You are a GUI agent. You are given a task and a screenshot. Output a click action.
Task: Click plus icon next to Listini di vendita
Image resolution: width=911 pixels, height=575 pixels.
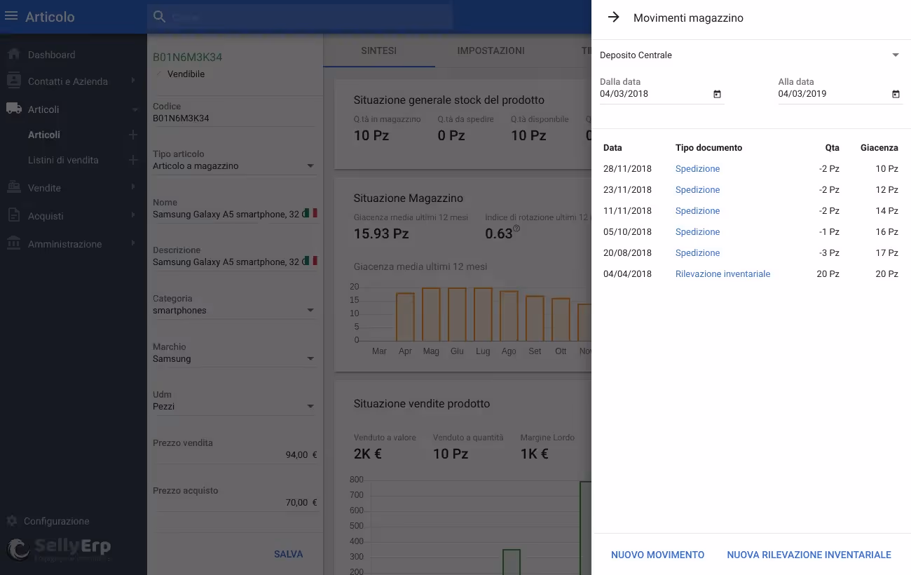[x=133, y=160]
